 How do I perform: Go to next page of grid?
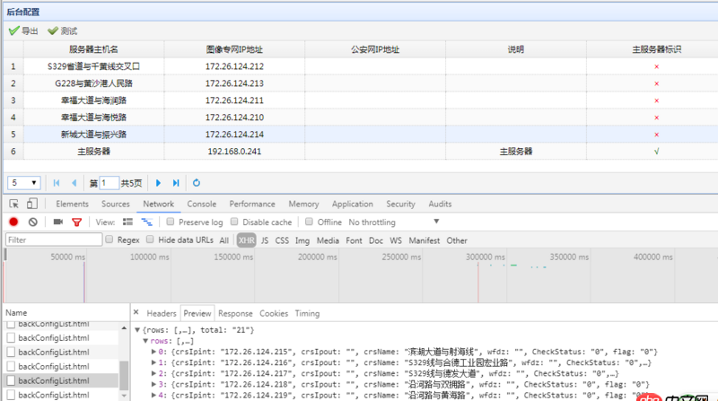tap(159, 183)
